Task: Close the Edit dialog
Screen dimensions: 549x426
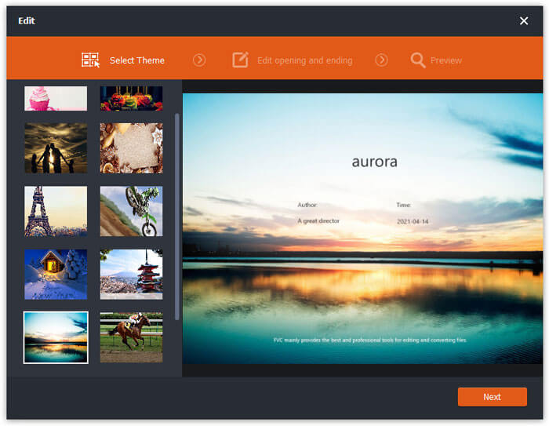Action: click(x=524, y=21)
